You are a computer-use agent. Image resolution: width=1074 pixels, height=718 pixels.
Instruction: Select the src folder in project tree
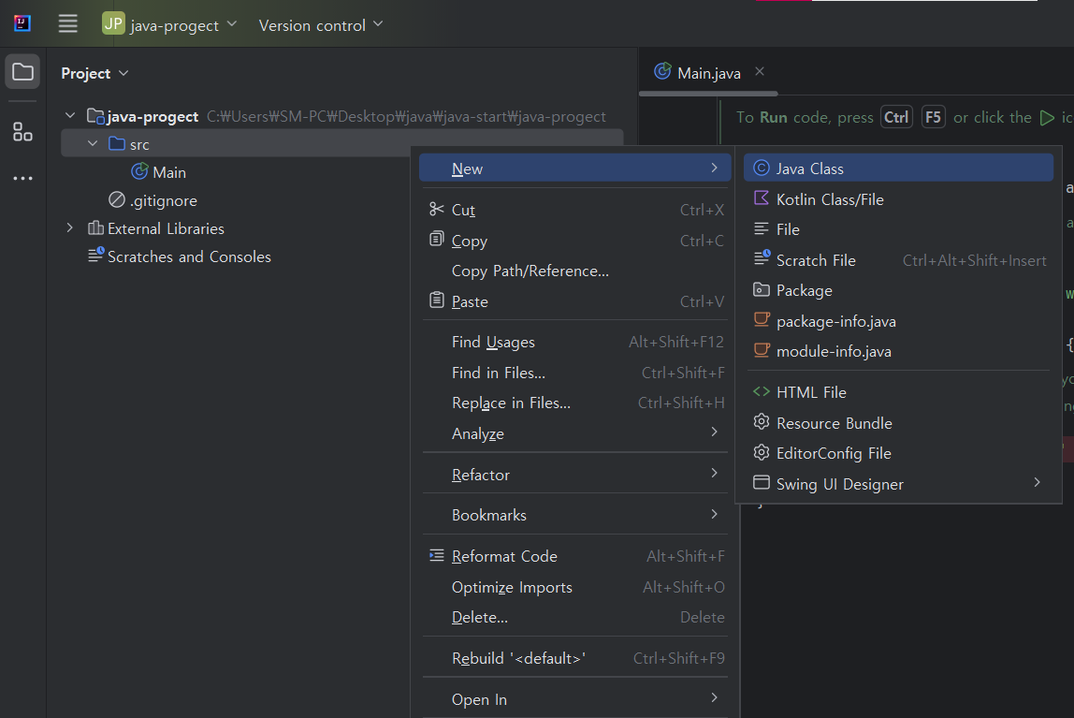tap(341, 143)
